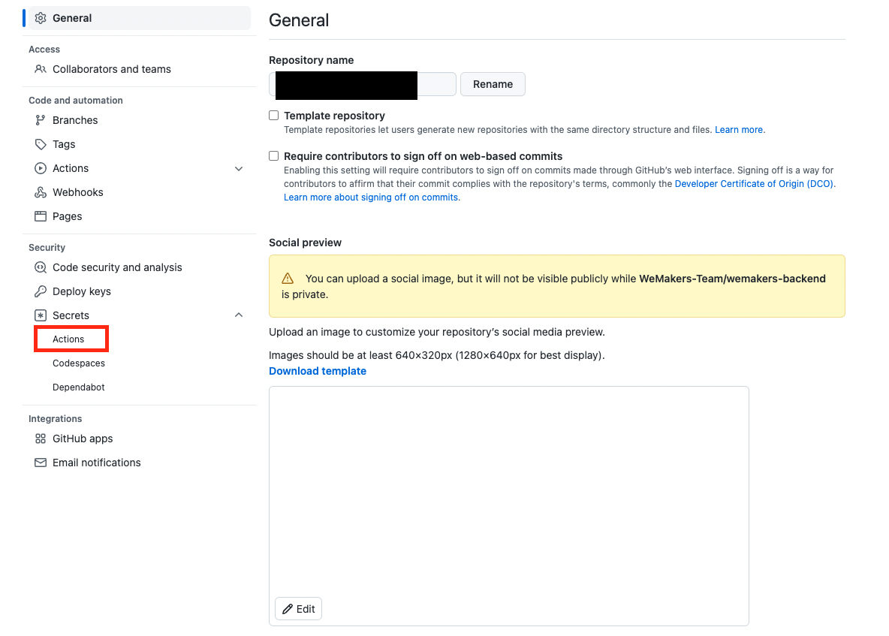Select the Webhooks icon

coord(41,191)
